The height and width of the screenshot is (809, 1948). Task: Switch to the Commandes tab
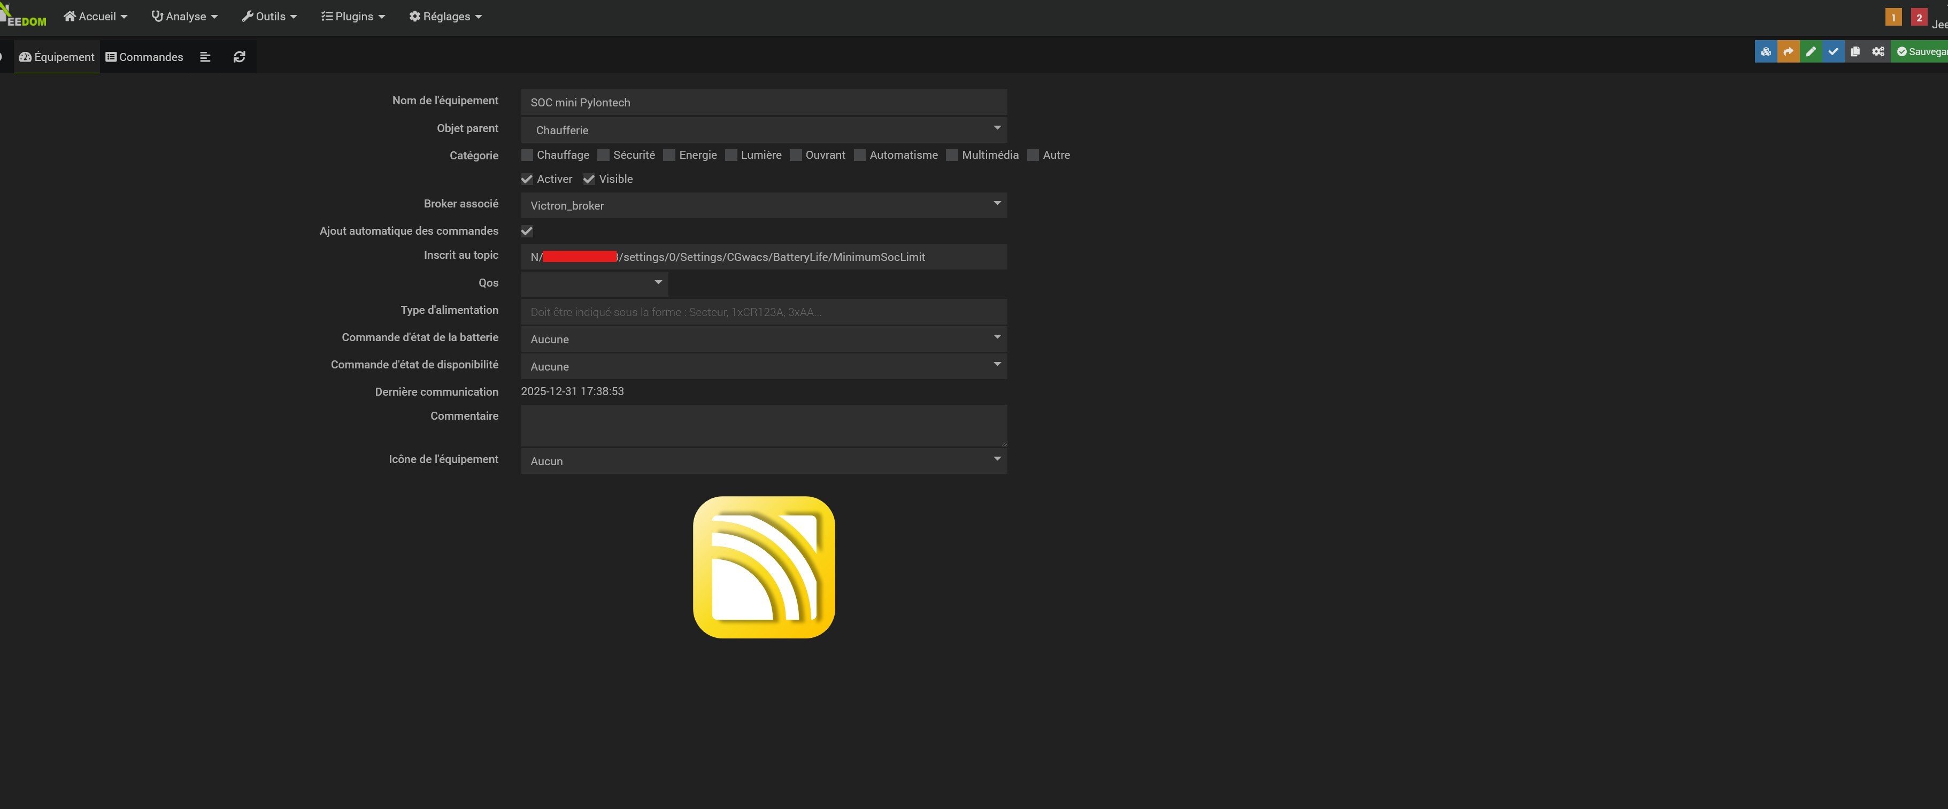tap(144, 57)
